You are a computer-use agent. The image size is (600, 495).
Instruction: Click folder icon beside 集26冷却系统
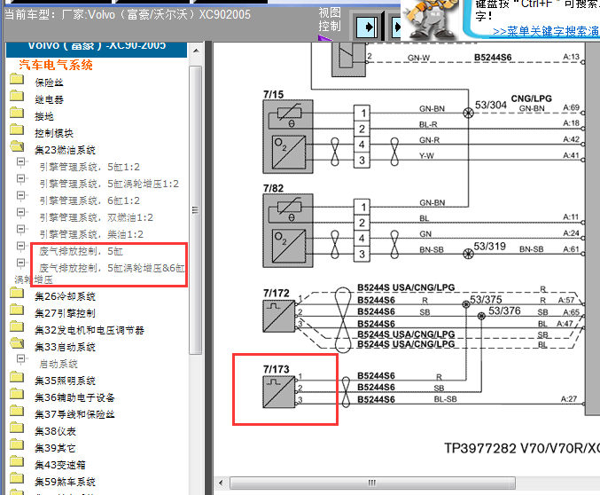pos(17,293)
